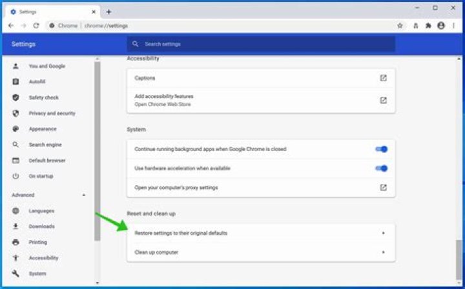Click the magnifier icon for Search engine
The image size is (465, 289).
15,144
